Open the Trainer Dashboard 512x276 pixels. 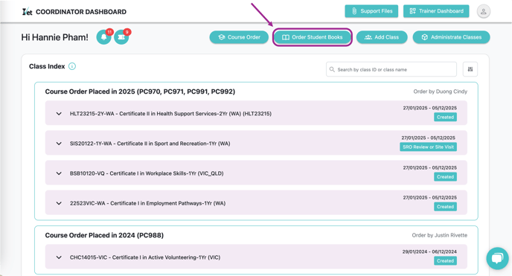pyautogui.click(x=436, y=11)
